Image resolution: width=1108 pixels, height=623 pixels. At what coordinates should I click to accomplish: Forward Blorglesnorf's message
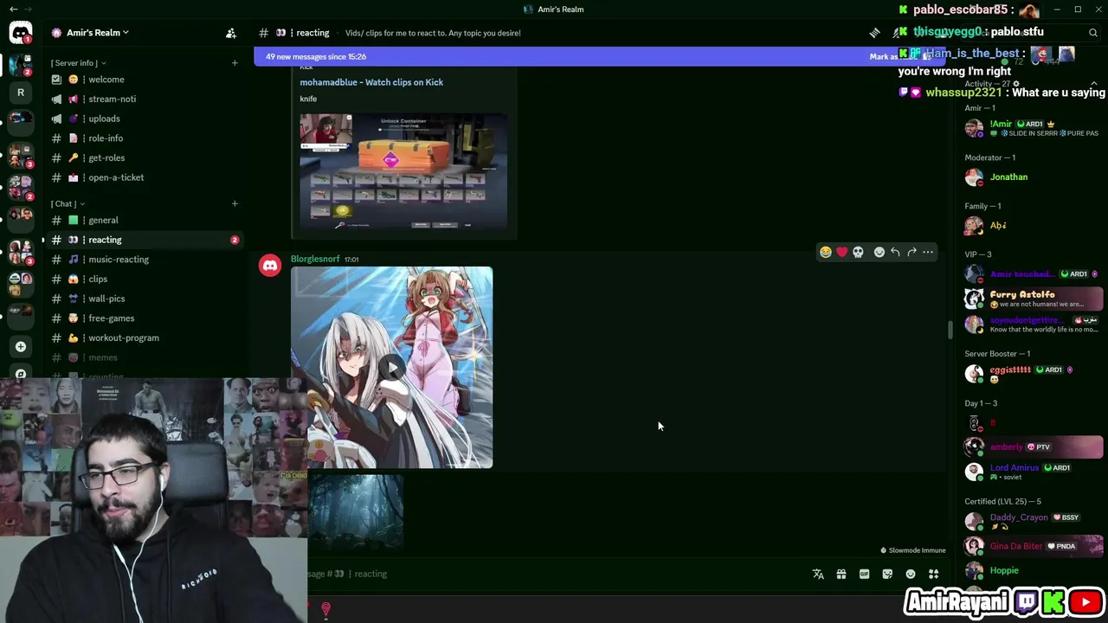[912, 252]
